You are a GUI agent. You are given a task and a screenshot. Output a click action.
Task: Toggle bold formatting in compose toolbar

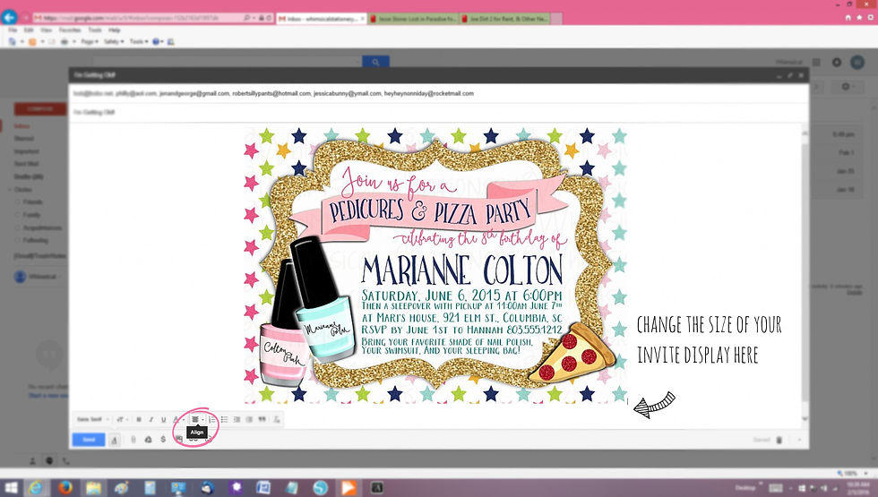(139, 419)
